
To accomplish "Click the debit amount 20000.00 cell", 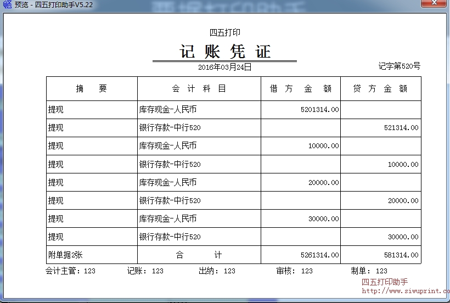I will click(323, 183).
